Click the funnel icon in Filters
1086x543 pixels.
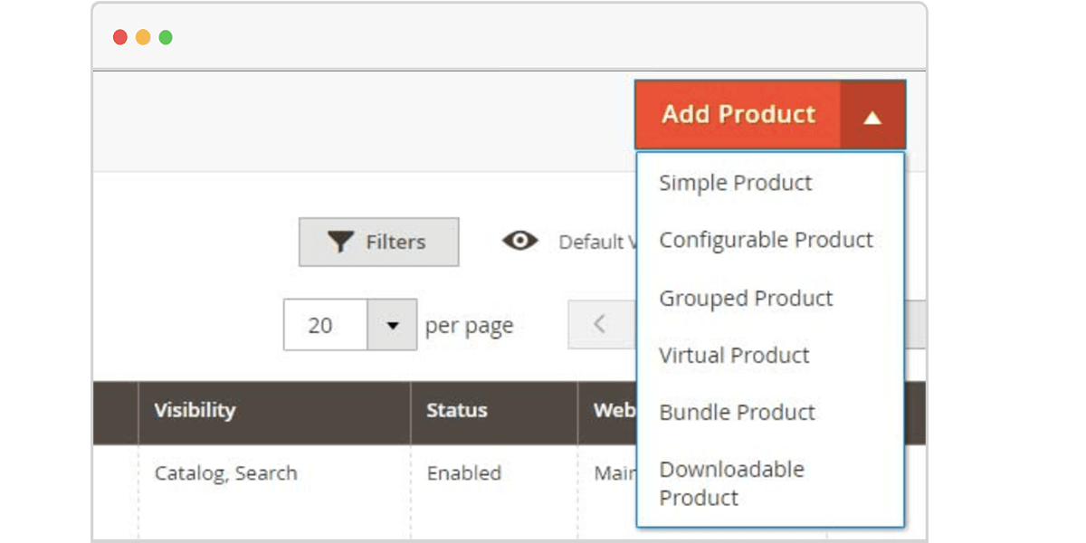pos(340,242)
